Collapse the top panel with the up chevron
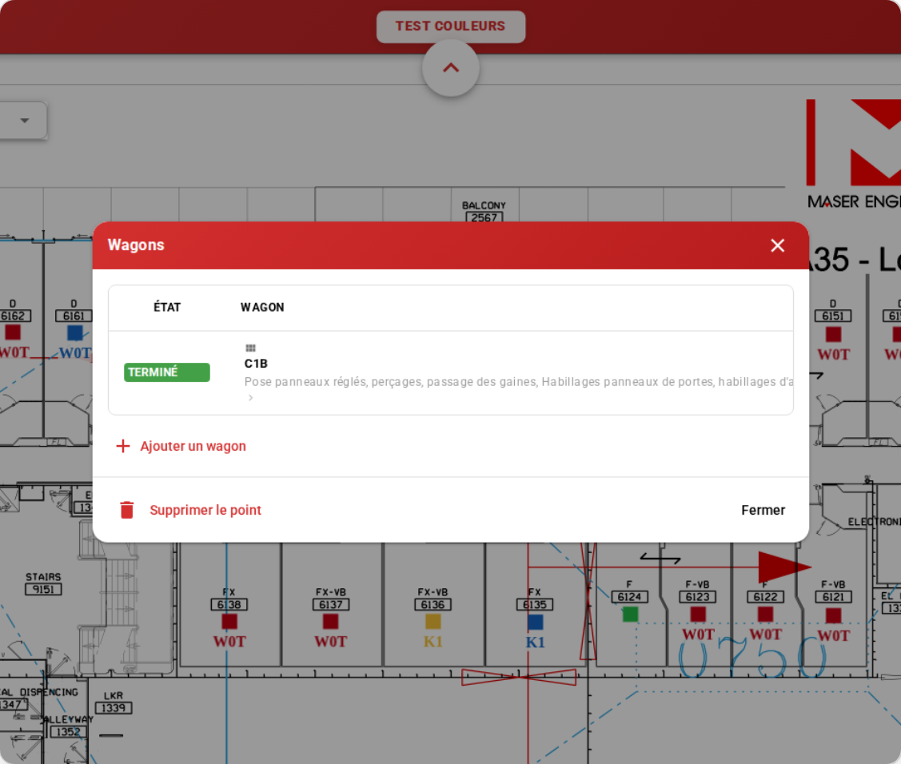Image resolution: width=901 pixels, height=764 pixels. pyautogui.click(x=451, y=68)
